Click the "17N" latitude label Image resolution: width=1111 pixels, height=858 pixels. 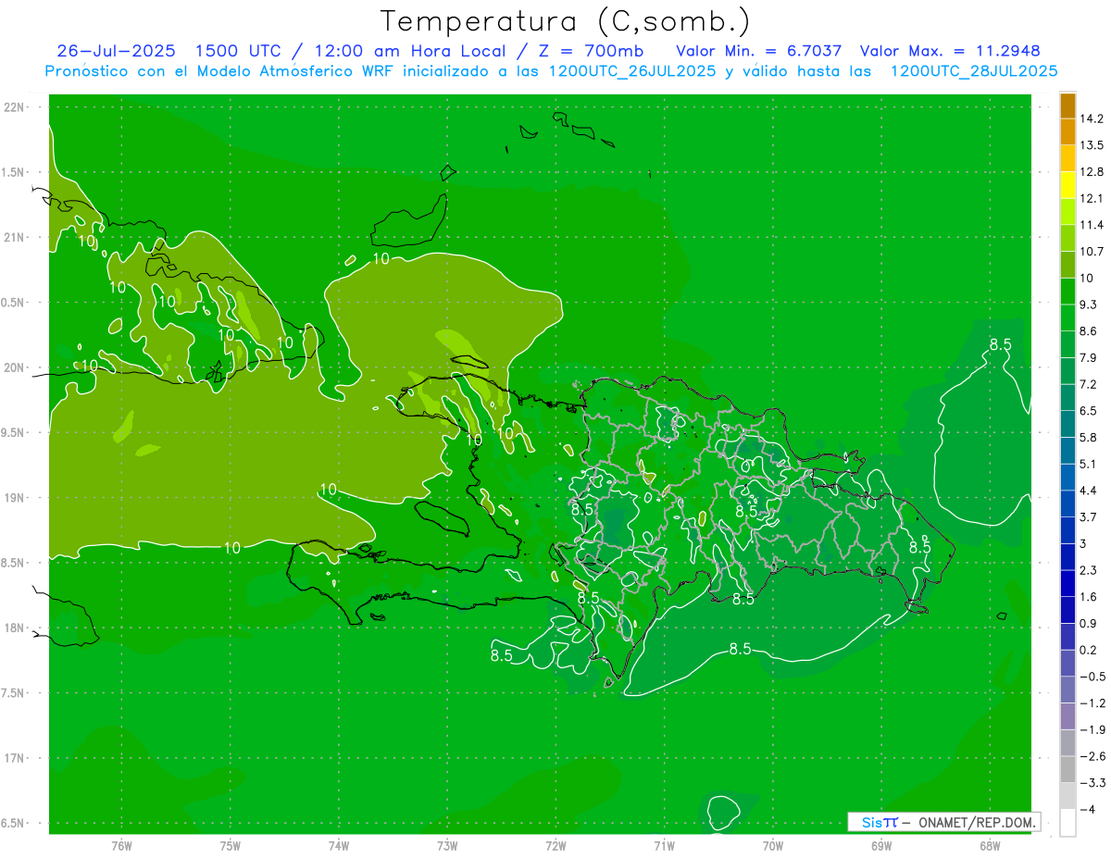coord(14,758)
